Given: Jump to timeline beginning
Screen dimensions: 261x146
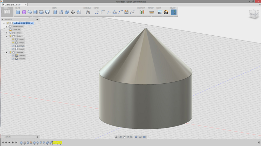Looking at the screenshot, I should 3,142.
